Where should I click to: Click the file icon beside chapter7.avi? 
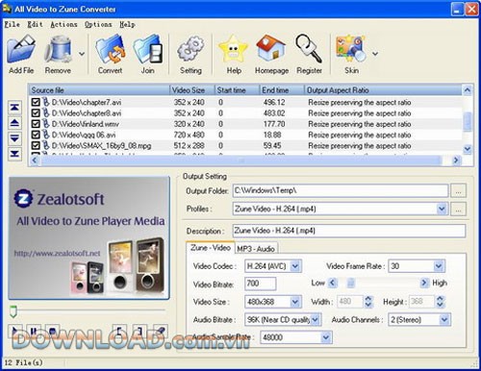coord(46,102)
